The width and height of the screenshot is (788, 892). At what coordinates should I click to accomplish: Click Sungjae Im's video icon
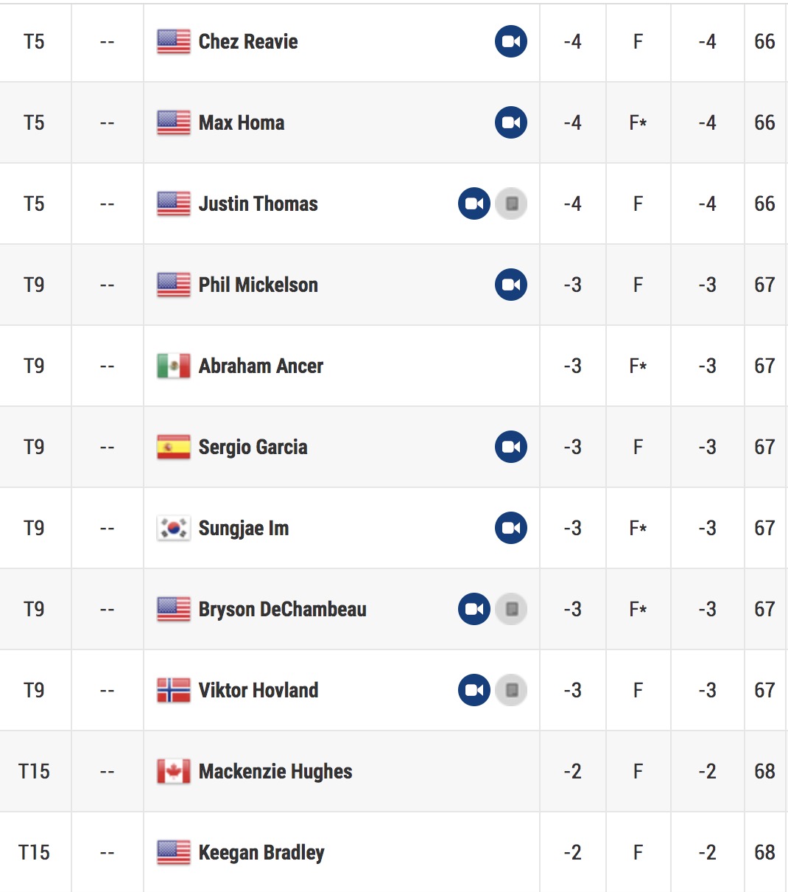pos(511,528)
